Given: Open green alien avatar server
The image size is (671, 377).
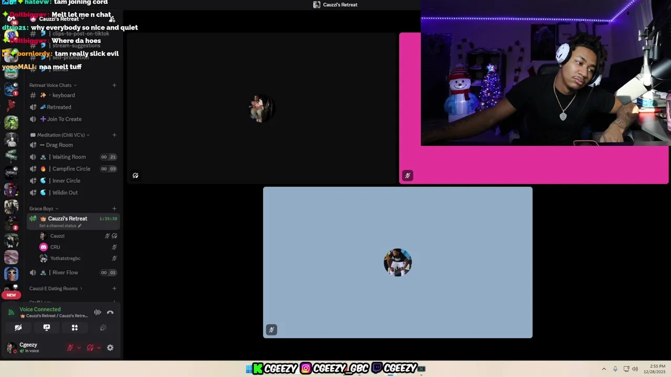Looking at the screenshot, I should point(11,123).
